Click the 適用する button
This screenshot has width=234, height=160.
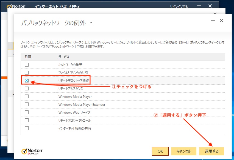(x=211, y=151)
